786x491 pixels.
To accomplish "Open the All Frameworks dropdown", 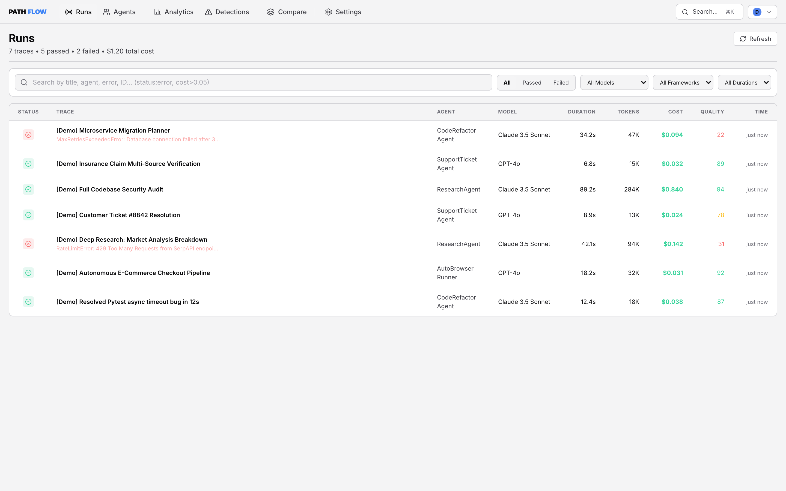I will coord(683,82).
